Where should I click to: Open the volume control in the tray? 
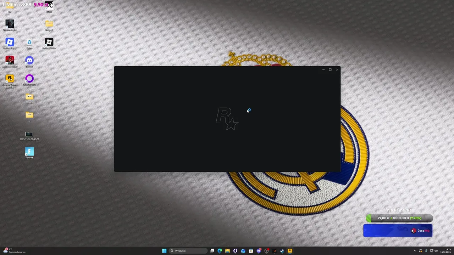(436, 251)
